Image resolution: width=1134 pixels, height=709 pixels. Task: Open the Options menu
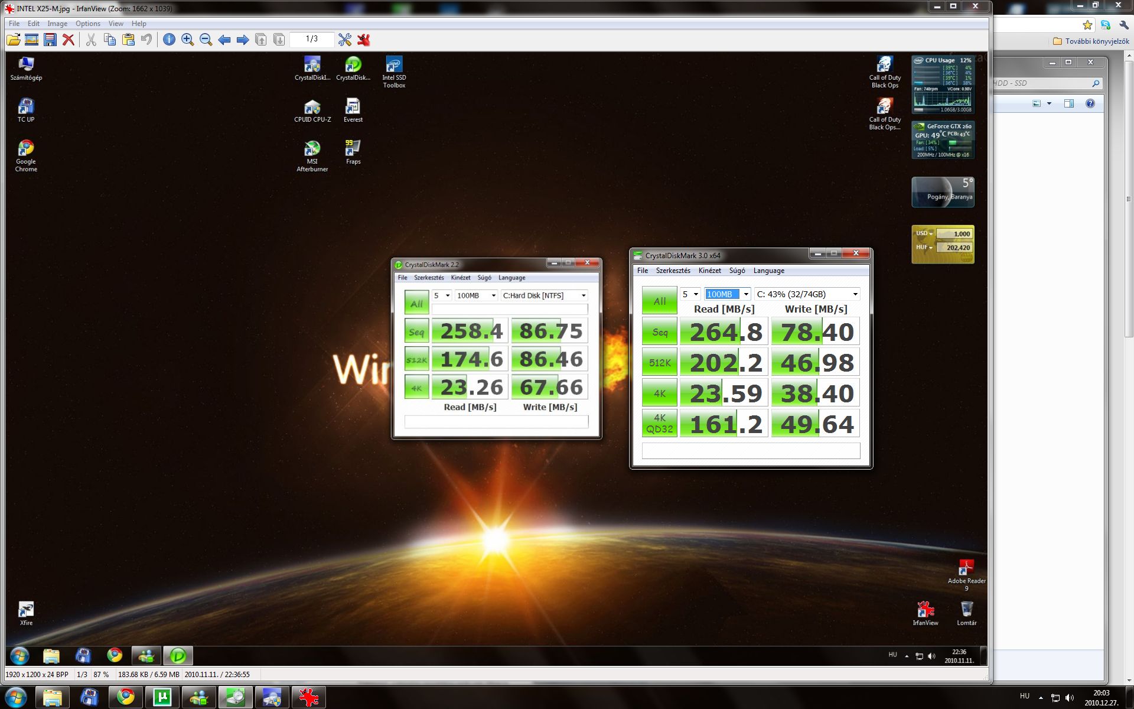click(x=87, y=24)
